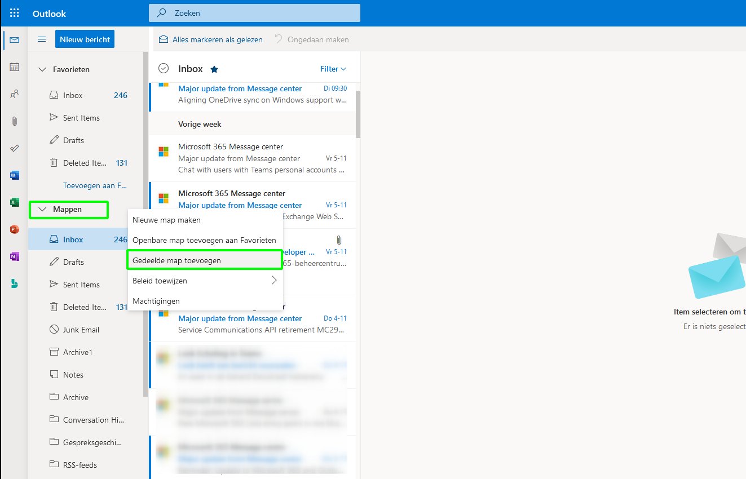746x479 pixels.
Task: Click the pencil icon of Drafts in Favorieten
Action: tap(54, 140)
